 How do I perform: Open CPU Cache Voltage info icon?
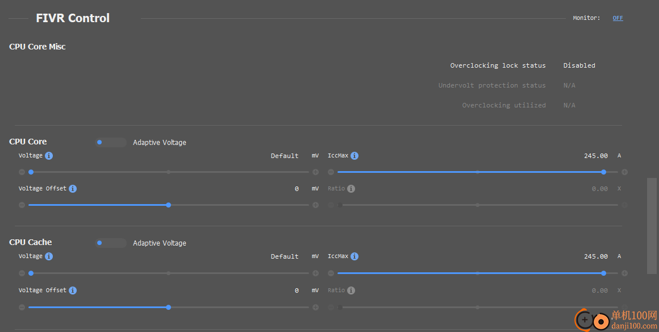pyautogui.click(x=49, y=256)
